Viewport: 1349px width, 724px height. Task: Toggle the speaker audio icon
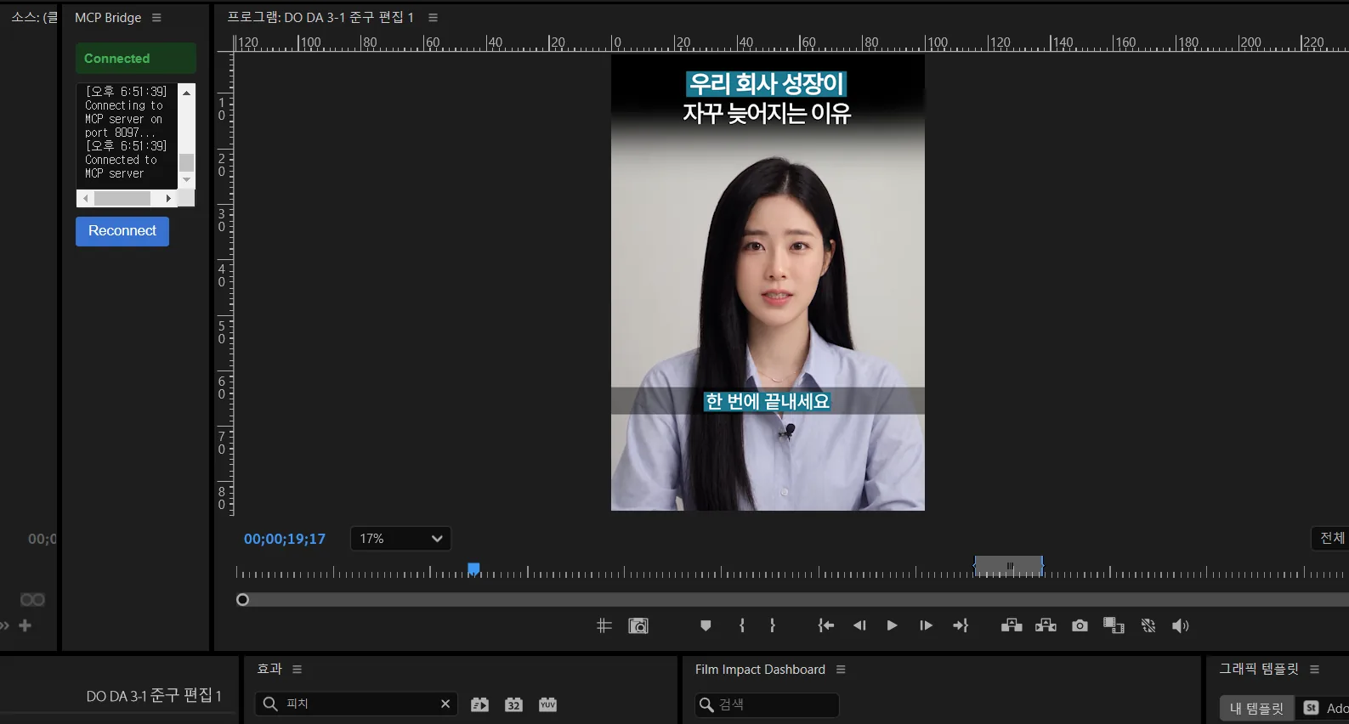(1180, 626)
